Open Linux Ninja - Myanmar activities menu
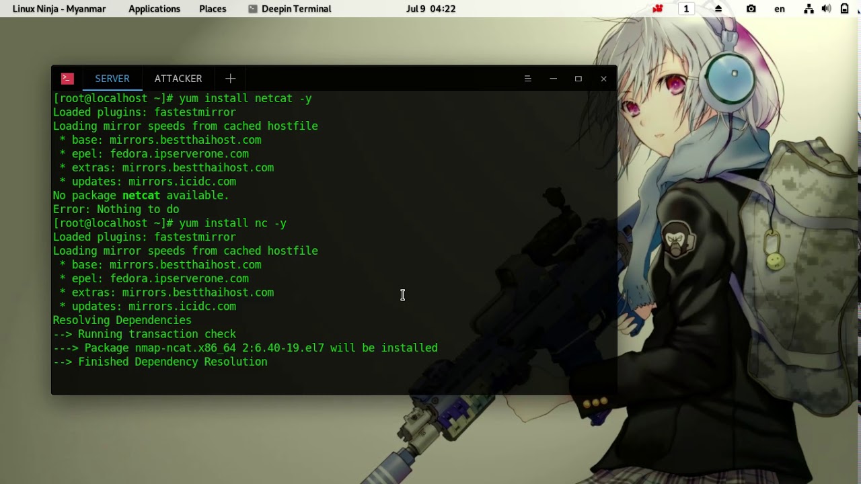 (x=59, y=9)
